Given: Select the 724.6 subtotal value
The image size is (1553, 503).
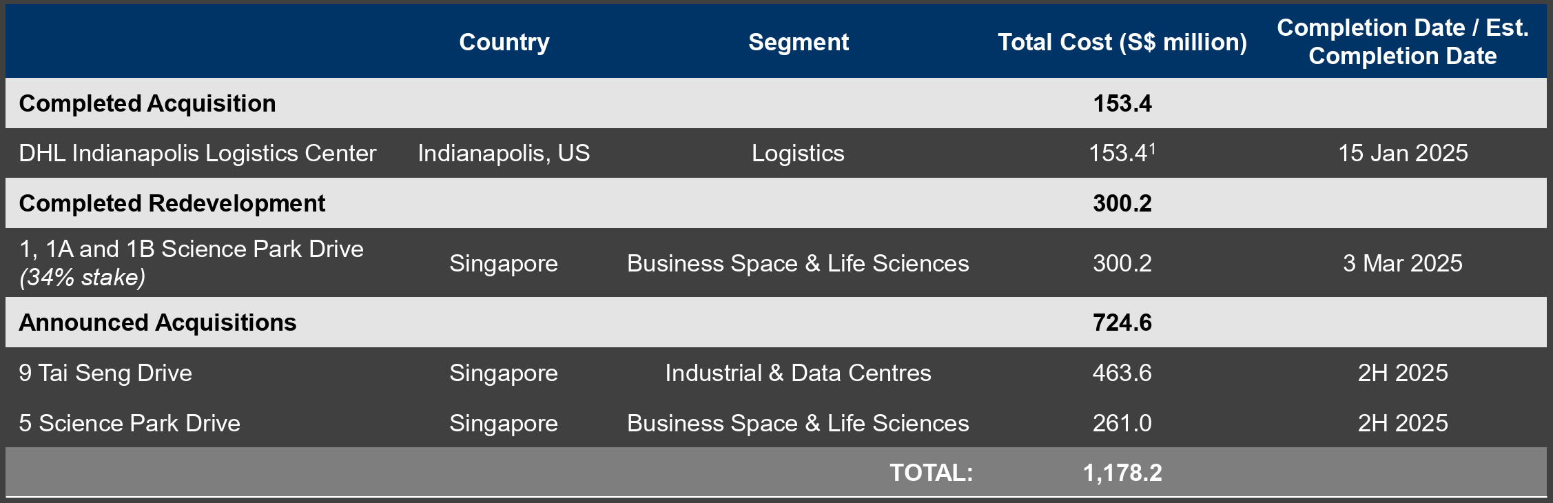Looking at the screenshot, I should 1122,322.
